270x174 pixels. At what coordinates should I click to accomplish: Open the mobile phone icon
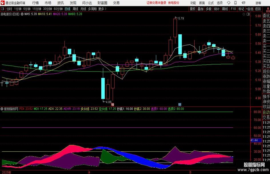235,3
